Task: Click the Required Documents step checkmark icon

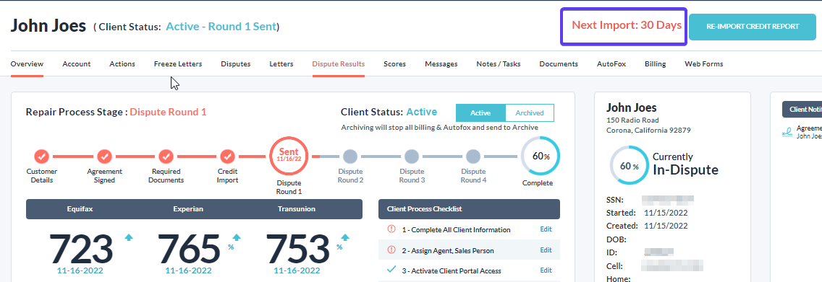Action: (x=166, y=156)
